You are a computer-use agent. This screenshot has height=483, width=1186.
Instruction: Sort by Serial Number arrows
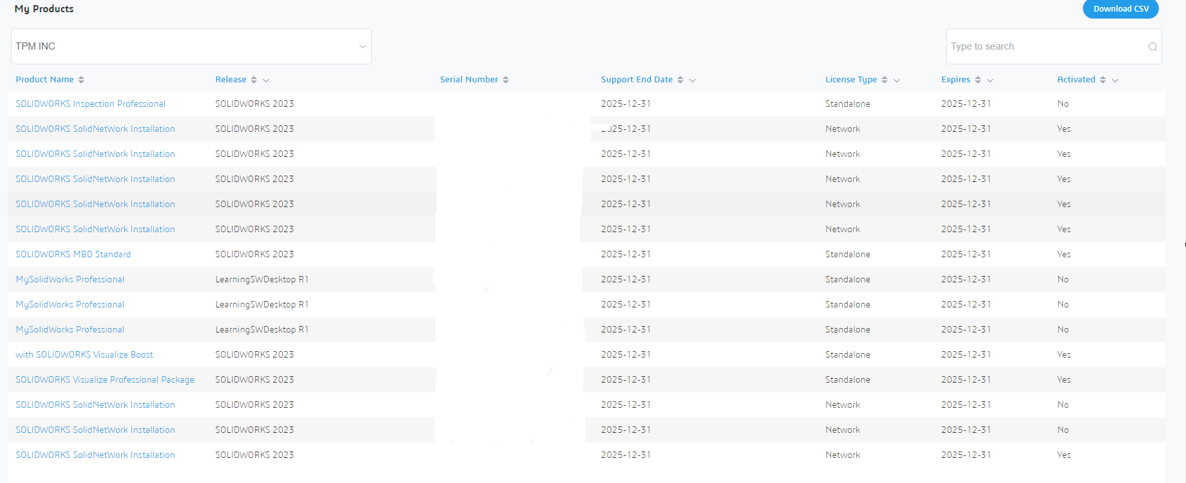(506, 80)
